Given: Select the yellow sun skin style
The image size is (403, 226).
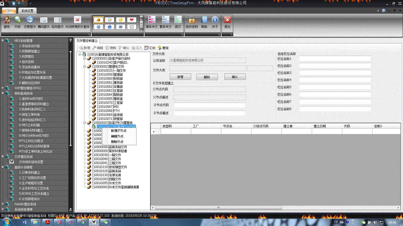Looking at the screenshot, I should click(x=121, y=20).
